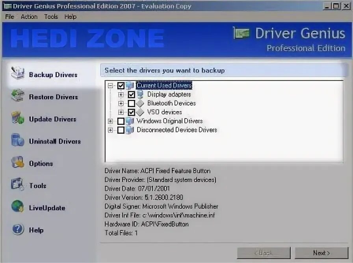Open the Tools menu in menu bar
The height and width of the screenshot is (263, 353).
(51, 17)
